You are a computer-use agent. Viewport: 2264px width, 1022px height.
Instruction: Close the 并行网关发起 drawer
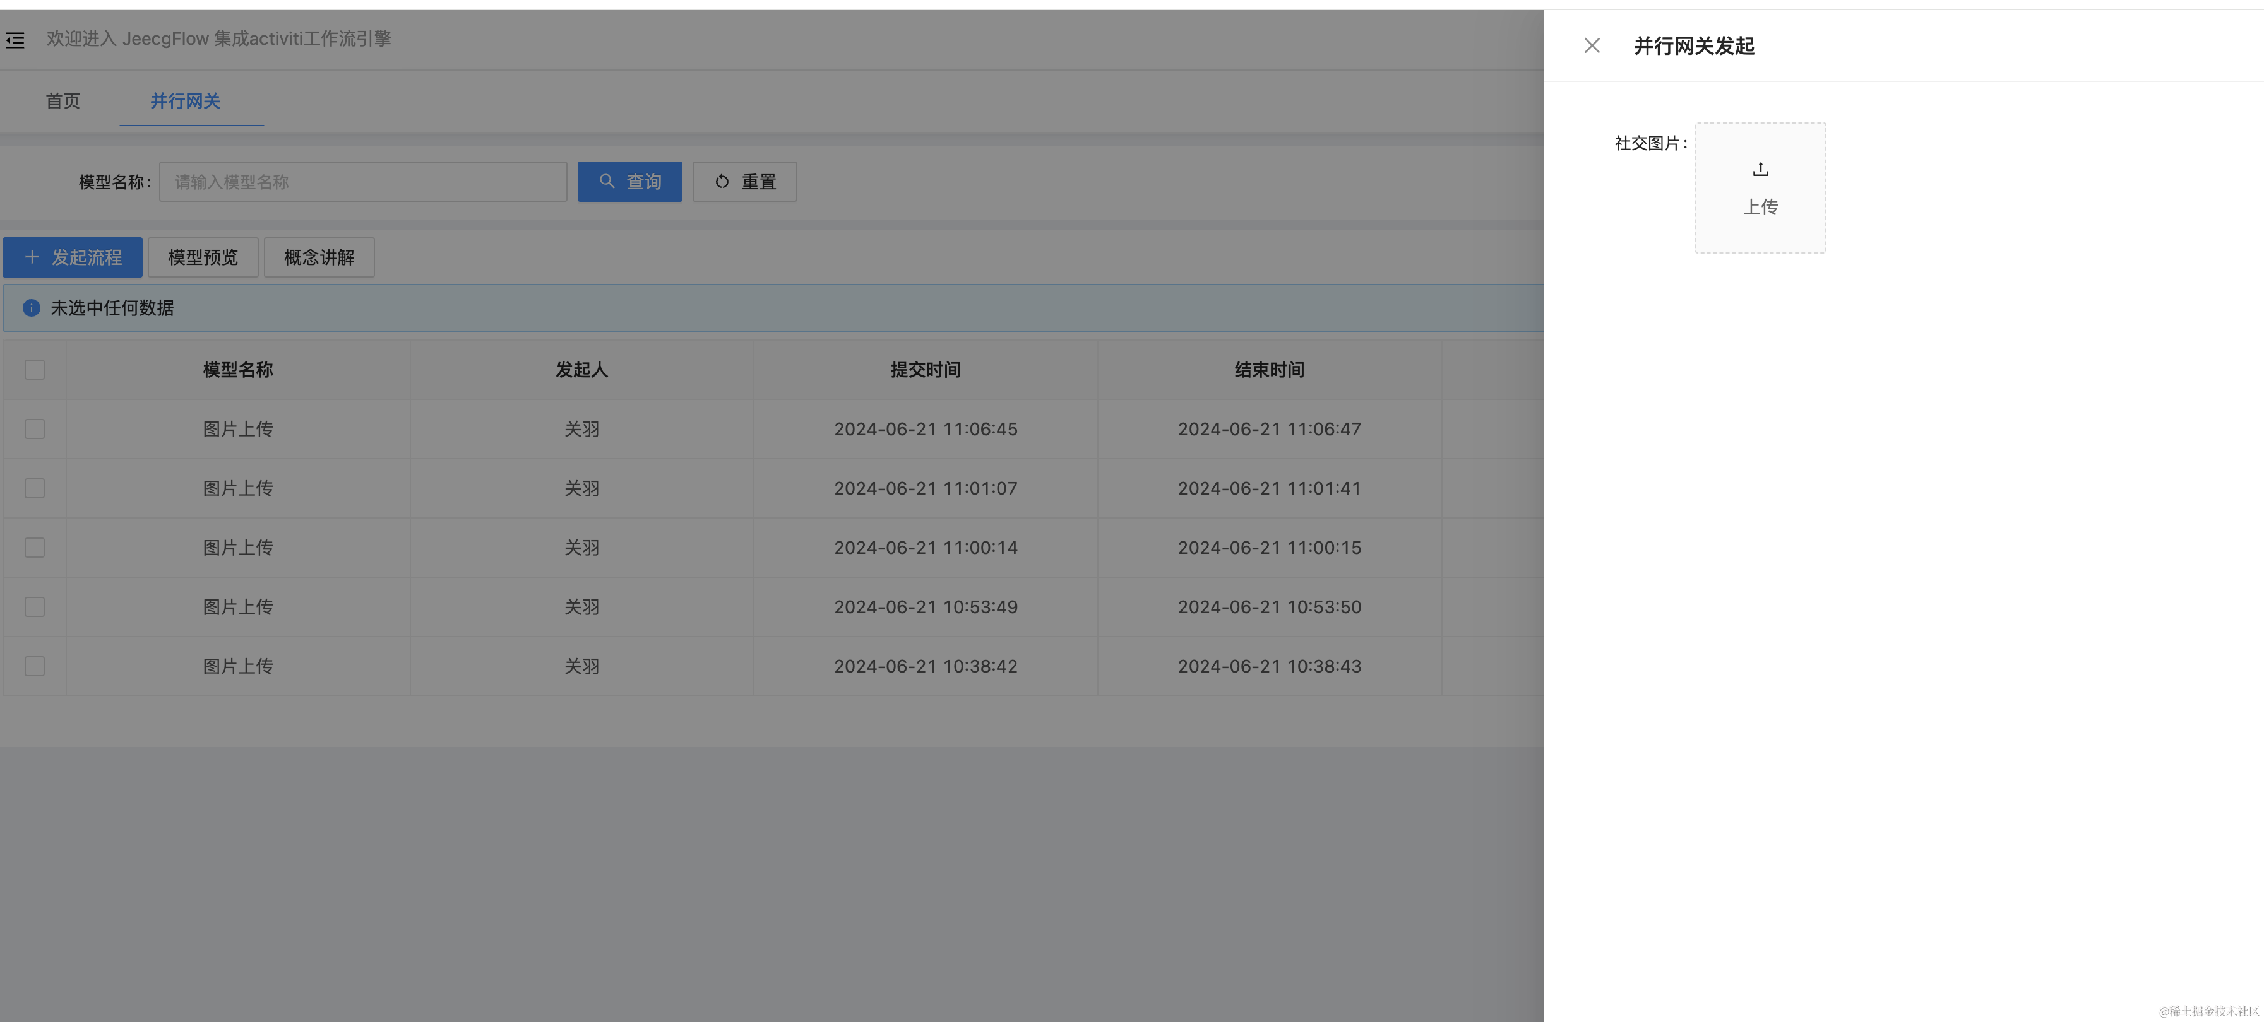coord(1592,45)
